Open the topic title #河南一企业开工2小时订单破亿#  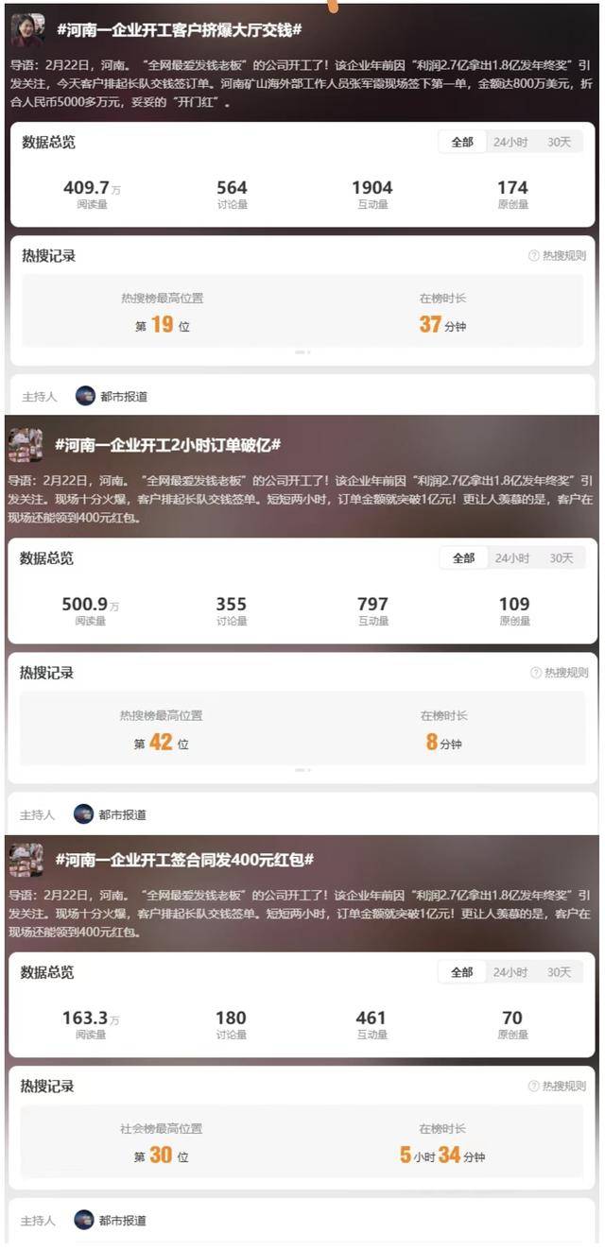[168, 444]
